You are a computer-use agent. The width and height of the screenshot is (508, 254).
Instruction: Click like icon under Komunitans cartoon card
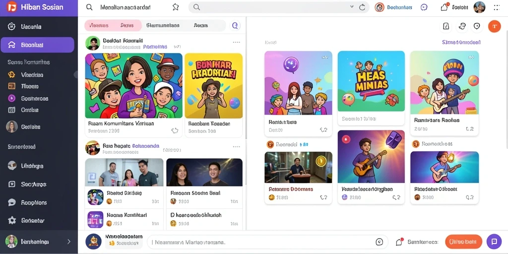175,130
